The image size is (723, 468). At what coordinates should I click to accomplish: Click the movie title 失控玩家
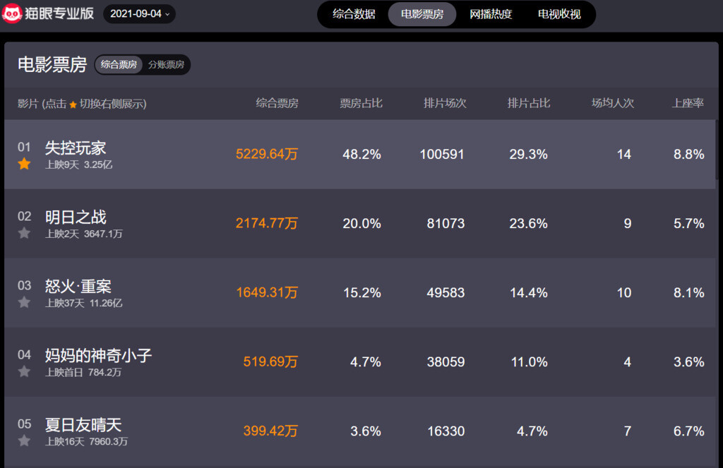pyautogui.click(x=76, y=148)
